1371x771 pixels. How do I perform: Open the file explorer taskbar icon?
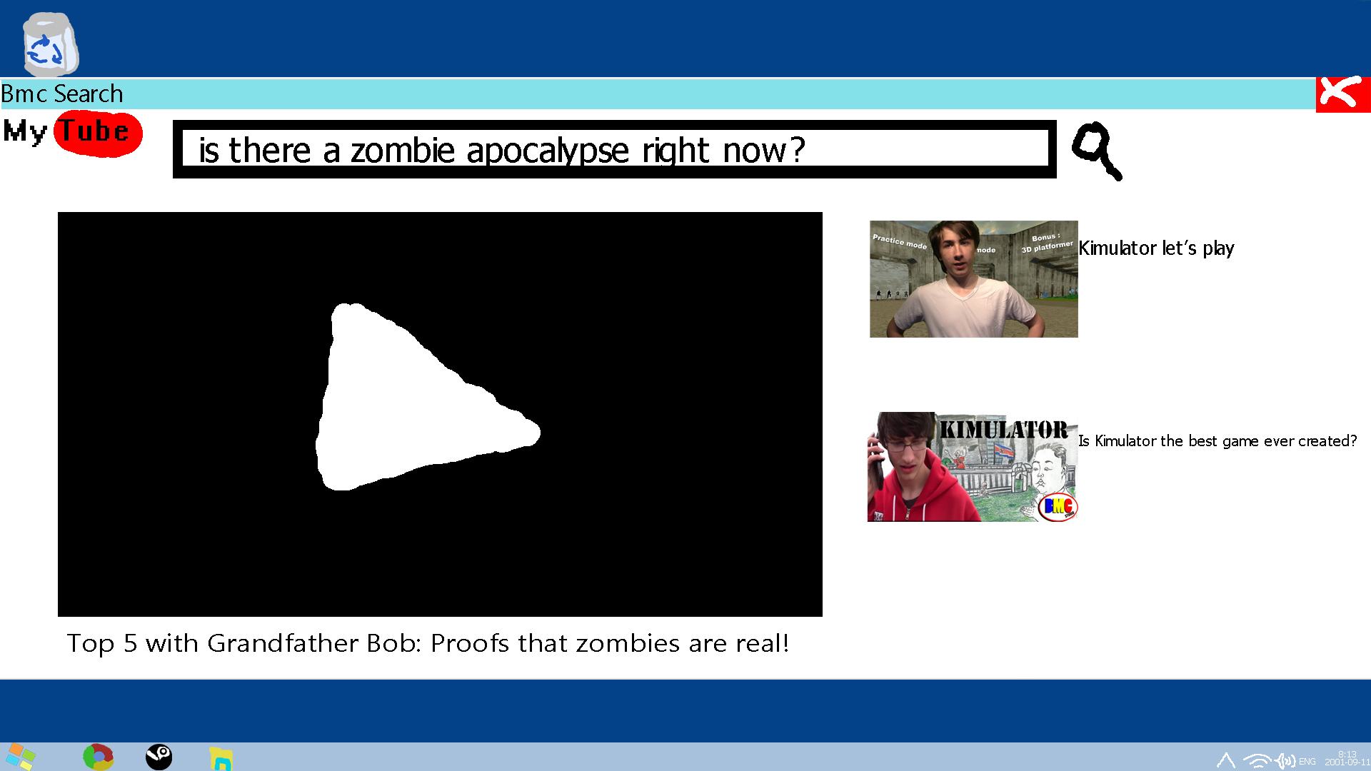221,758
